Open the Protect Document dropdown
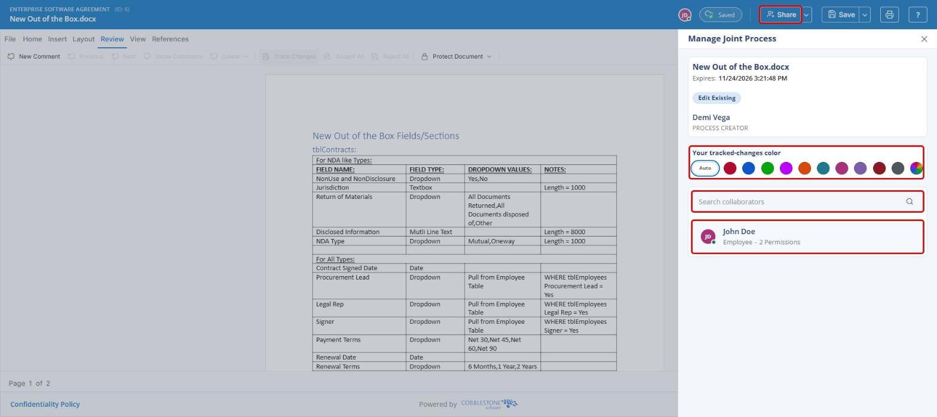The width and height of the screenshot is (937, 417). (457, 56)
